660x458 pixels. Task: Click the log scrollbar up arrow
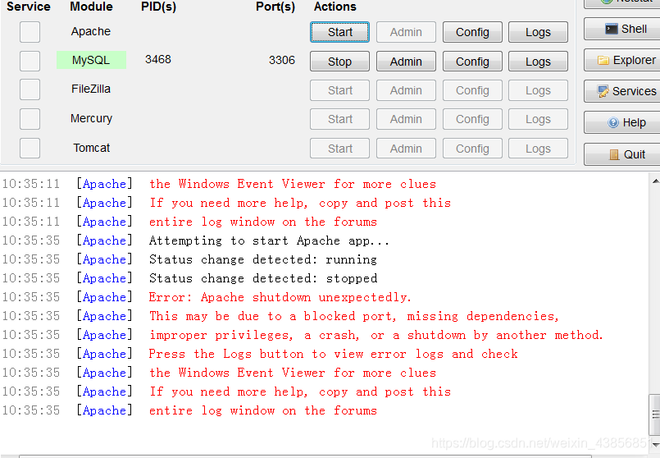655,181
